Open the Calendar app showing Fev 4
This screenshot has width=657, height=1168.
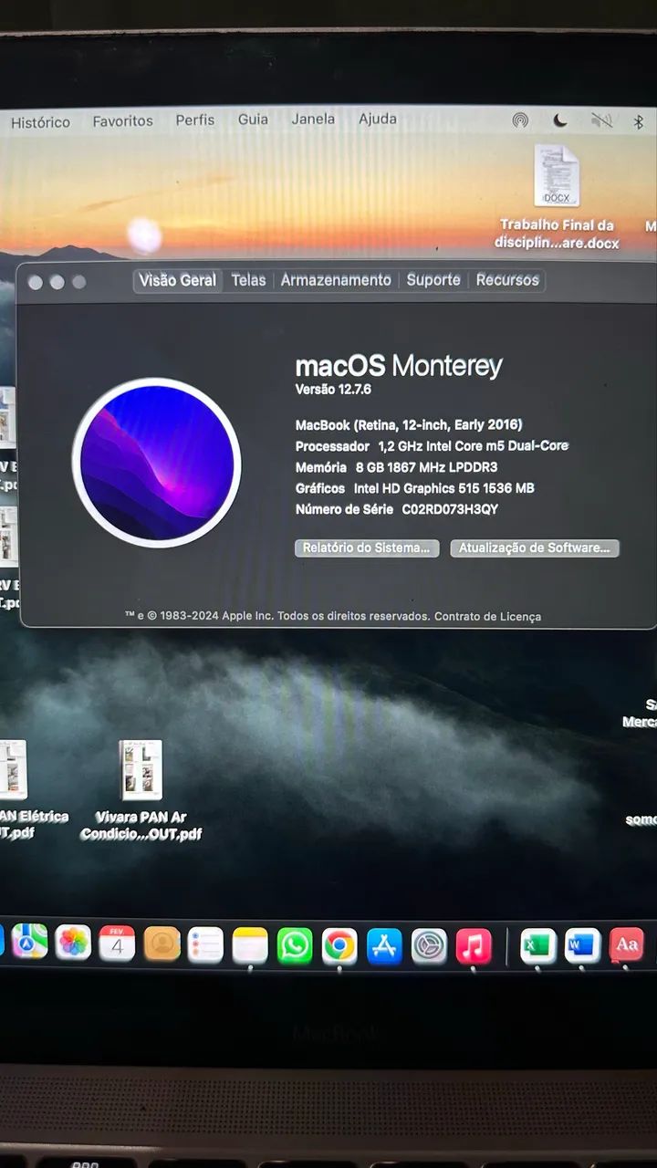tap(117, 944)
